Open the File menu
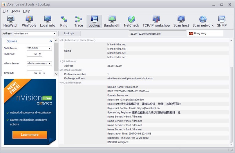Screen dimensions: 235x153 tap(6, 11)
